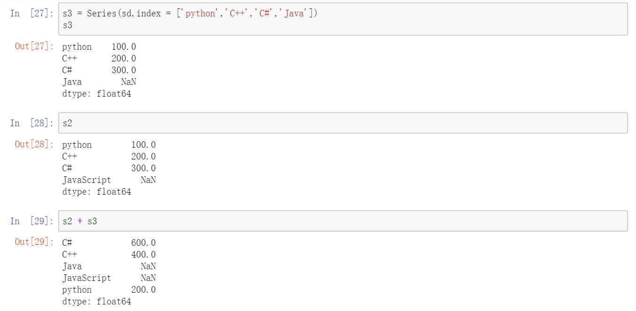Click dtype: float64 text under Out[29]
This screenshot has width=636, height=311.
point(96,302)
